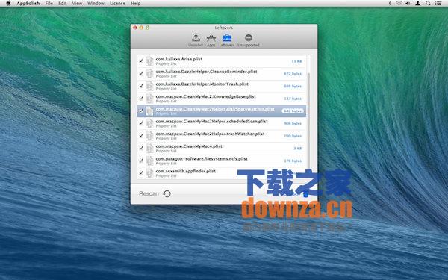Select row com.kallaxa.DazzleHelper.MonitorTrash.plist
Viewport: 448px width, 280px height.
(x=222, y=86)
